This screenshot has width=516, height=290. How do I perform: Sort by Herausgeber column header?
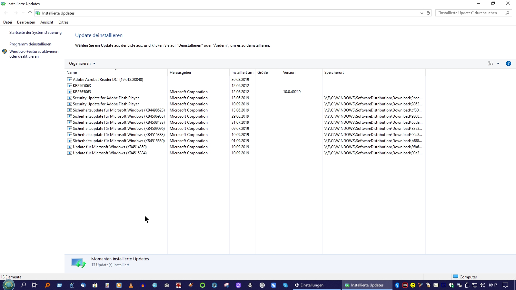coord(198,72)
